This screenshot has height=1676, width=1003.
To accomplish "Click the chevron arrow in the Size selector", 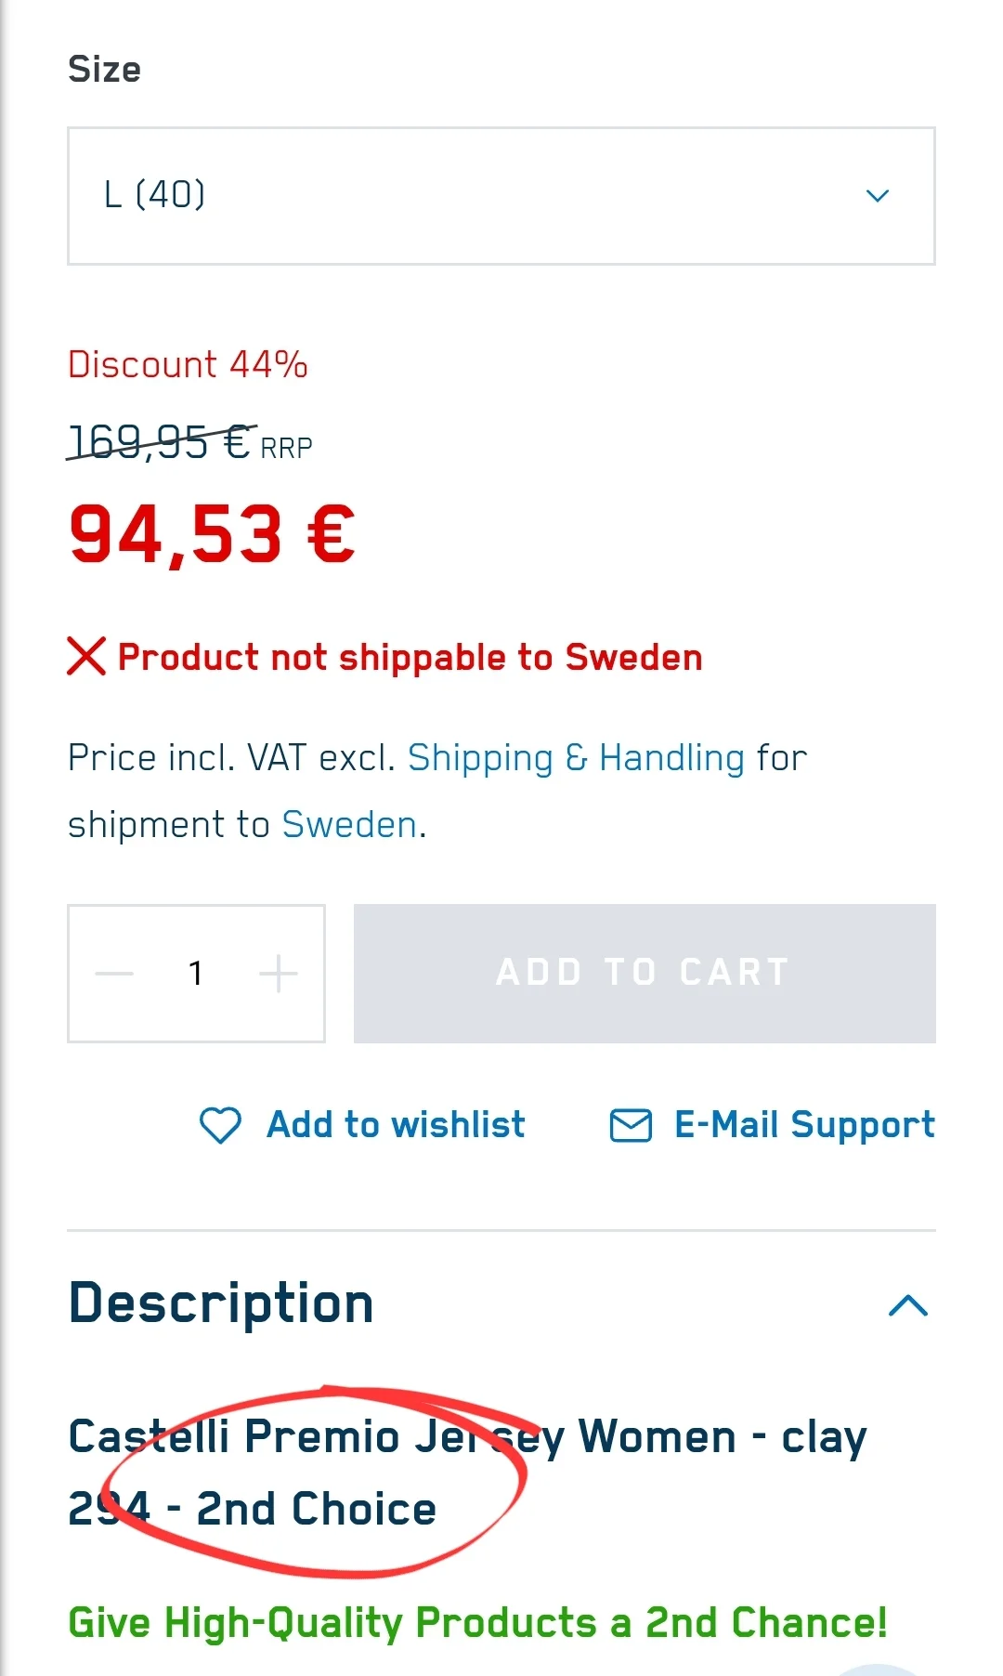I will pyautogui.click(x=877, y=196).
